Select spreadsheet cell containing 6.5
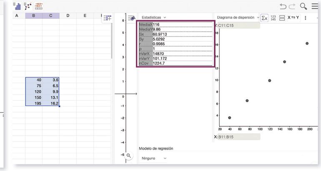Image resolution: width=321 pixels, height=171 pixels. pos(51,86)
